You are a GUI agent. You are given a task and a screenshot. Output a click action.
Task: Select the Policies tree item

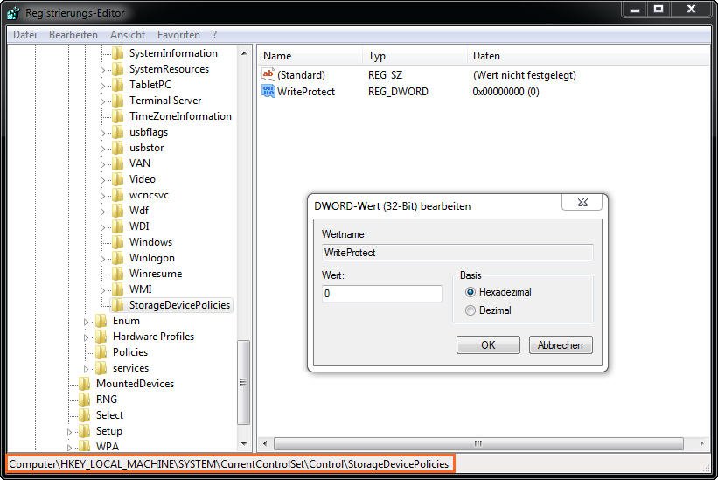pos(130,352)
